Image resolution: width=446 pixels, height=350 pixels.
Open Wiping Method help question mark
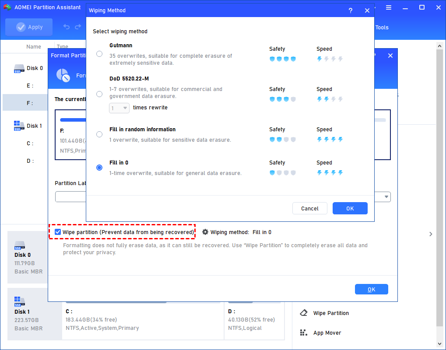click(351, 10)
